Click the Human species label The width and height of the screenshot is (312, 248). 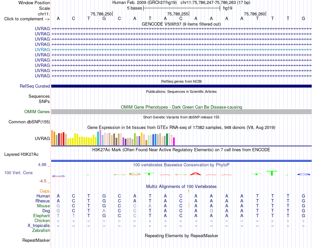43,196
